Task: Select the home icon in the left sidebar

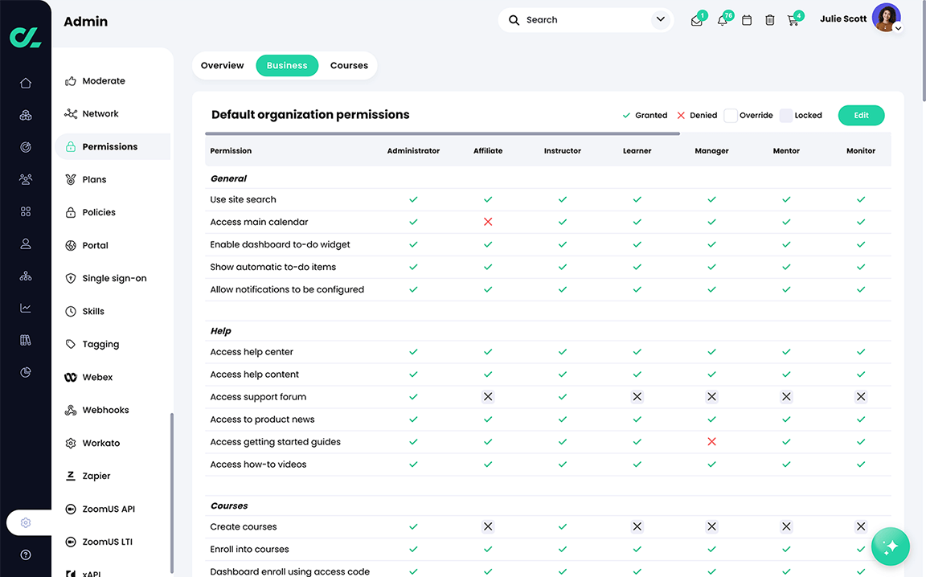Action: click(x=25, y=82)
